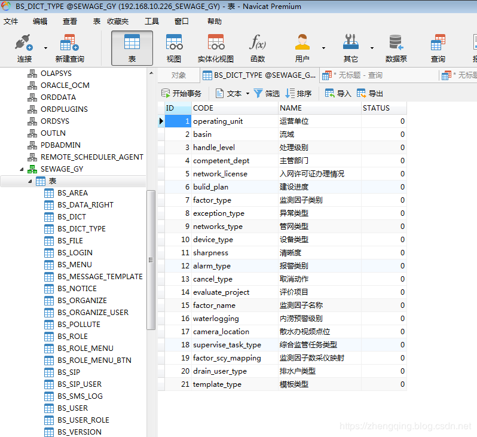Click the New Query (新建查询) icon
This screenshot has height=437, width=477.
click(70, 42)
